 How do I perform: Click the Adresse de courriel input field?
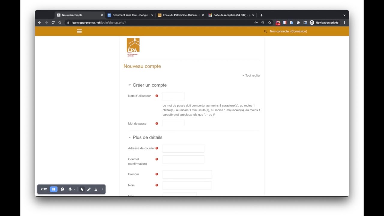click(183, 148)
